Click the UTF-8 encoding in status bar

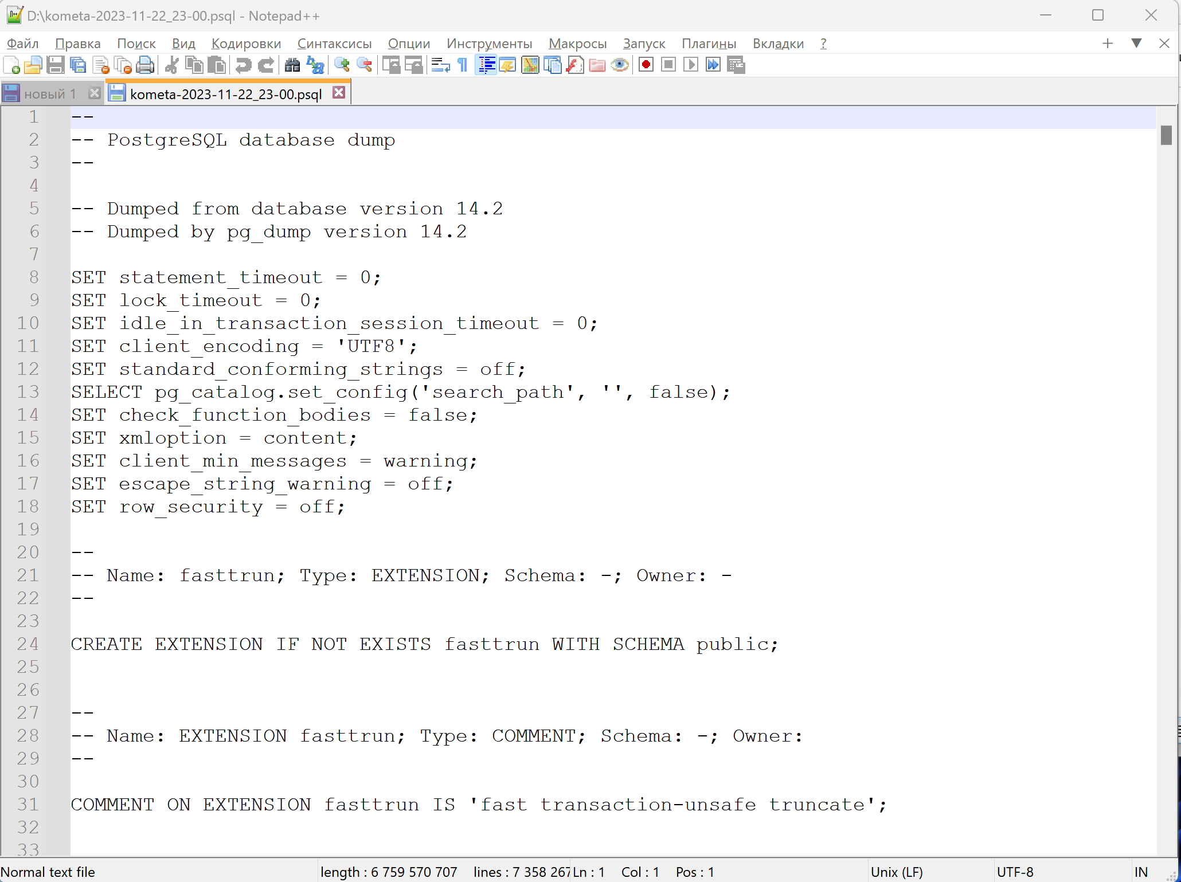(x=1015, y=872)
